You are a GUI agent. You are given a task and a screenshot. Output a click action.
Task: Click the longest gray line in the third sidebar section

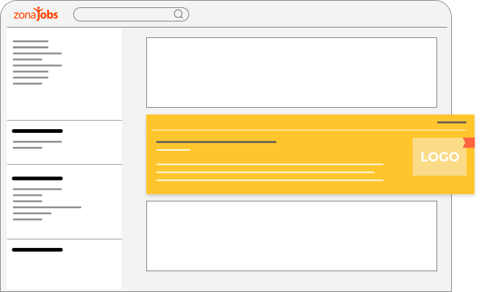(x=47, y=207)
